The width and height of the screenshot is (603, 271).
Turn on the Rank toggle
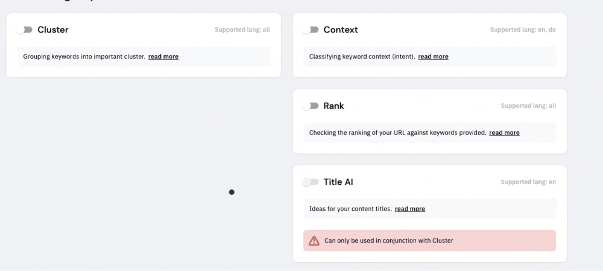click(311, 106)
